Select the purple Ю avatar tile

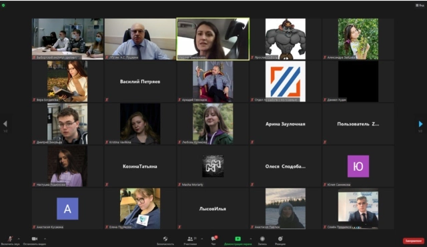[358, 166]
